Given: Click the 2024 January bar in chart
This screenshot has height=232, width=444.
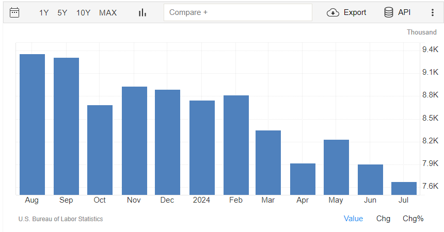Looking at the screenshot, I should [x=202, y=147].
